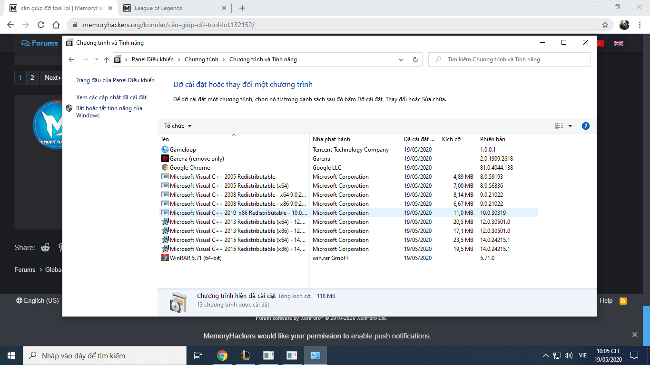Click publisher Tencent Technology Company
This screenshot has width=650, height=365.
351,150
